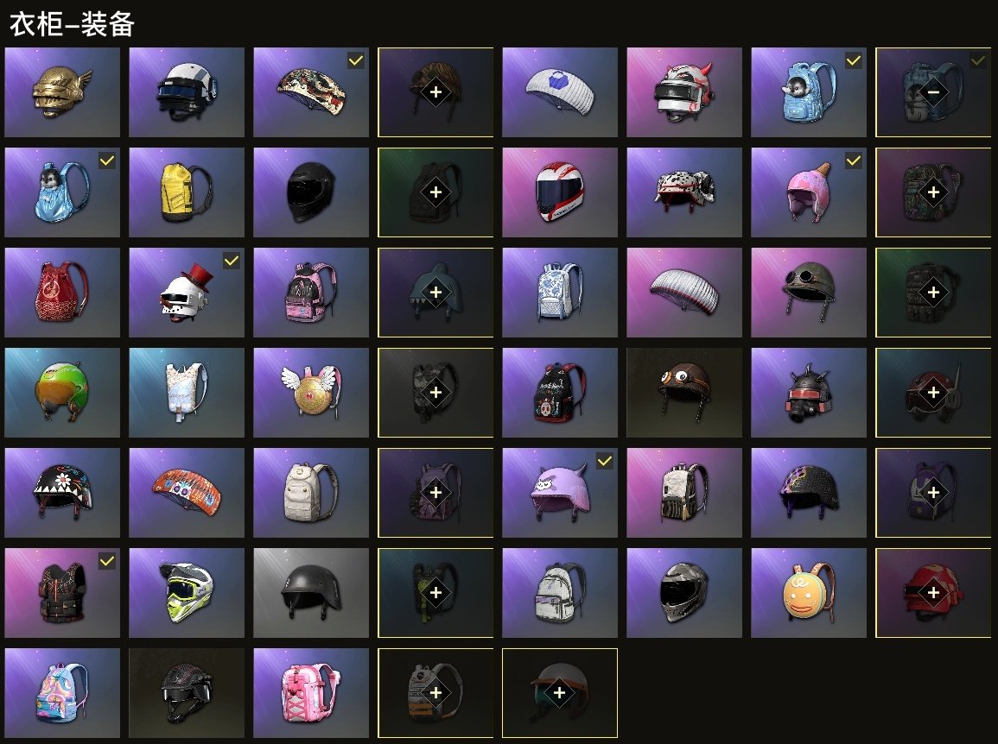
Task: Select the yellow backpack item
Action: 187,192
